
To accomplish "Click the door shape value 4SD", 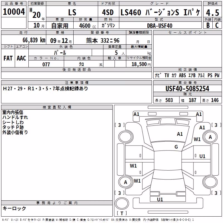I will click(108, 12).
